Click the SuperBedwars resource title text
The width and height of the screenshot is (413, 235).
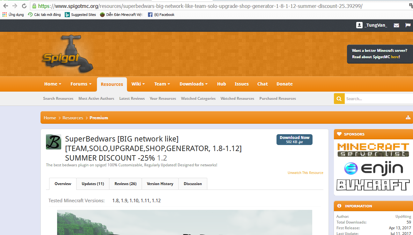(153, 149)
